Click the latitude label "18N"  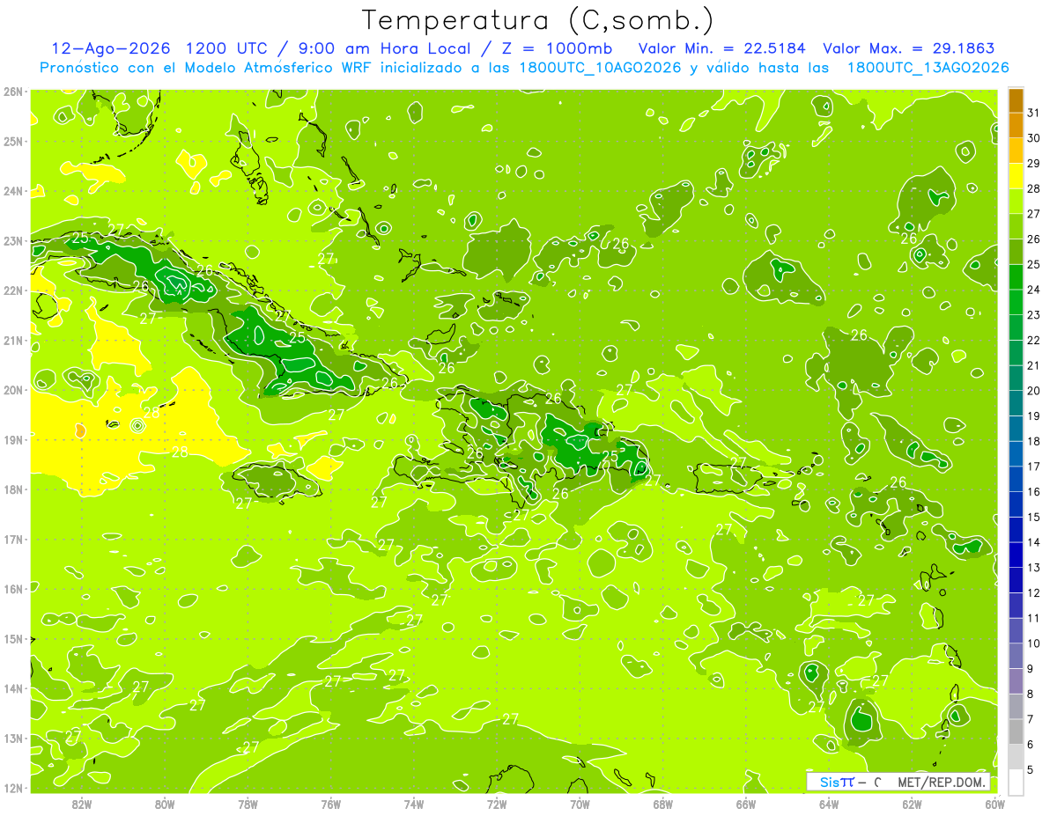pos(13,489)
